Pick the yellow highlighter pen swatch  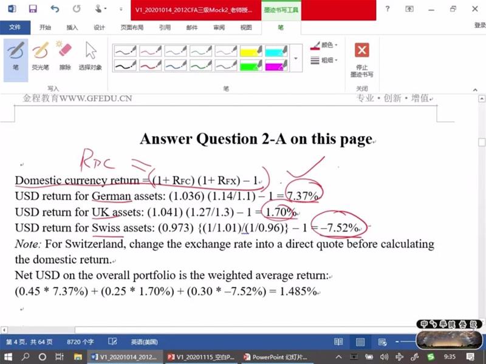(250, 51)
